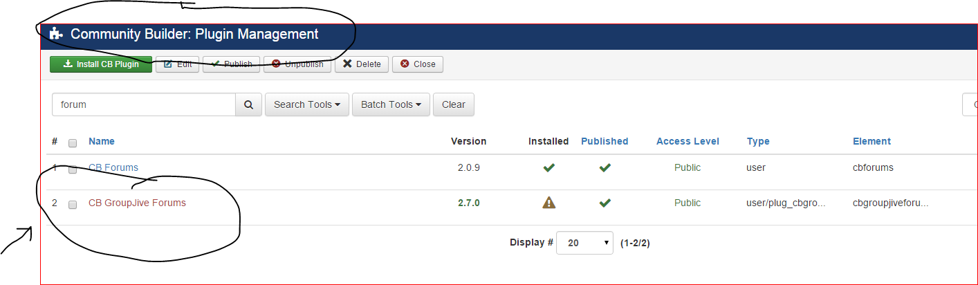Toggle the select-all checkbox in header
Screen dimensions: 978x285
pyautogui.click(x=73, y=143)
